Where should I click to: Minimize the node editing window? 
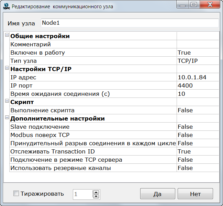pyautogui.click(x=182, y=5)
